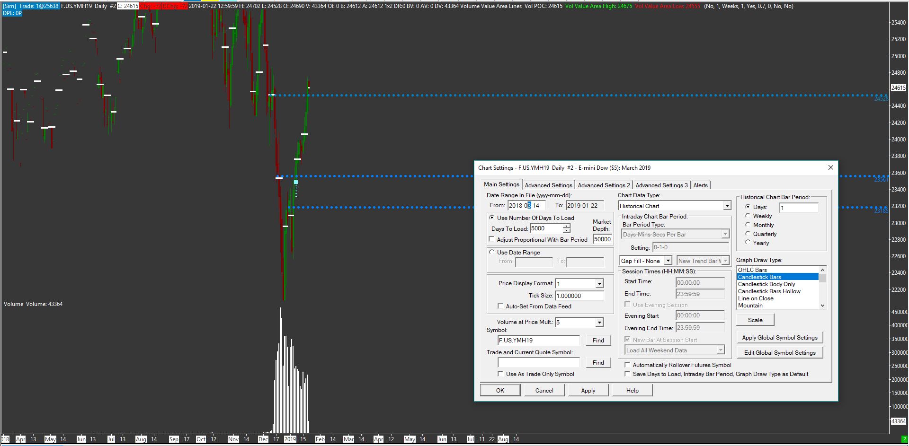Viewport: 909px width, 446px height.
Task: Expand the Volume at Price Mult dropdown
Action: coord(599,322)
